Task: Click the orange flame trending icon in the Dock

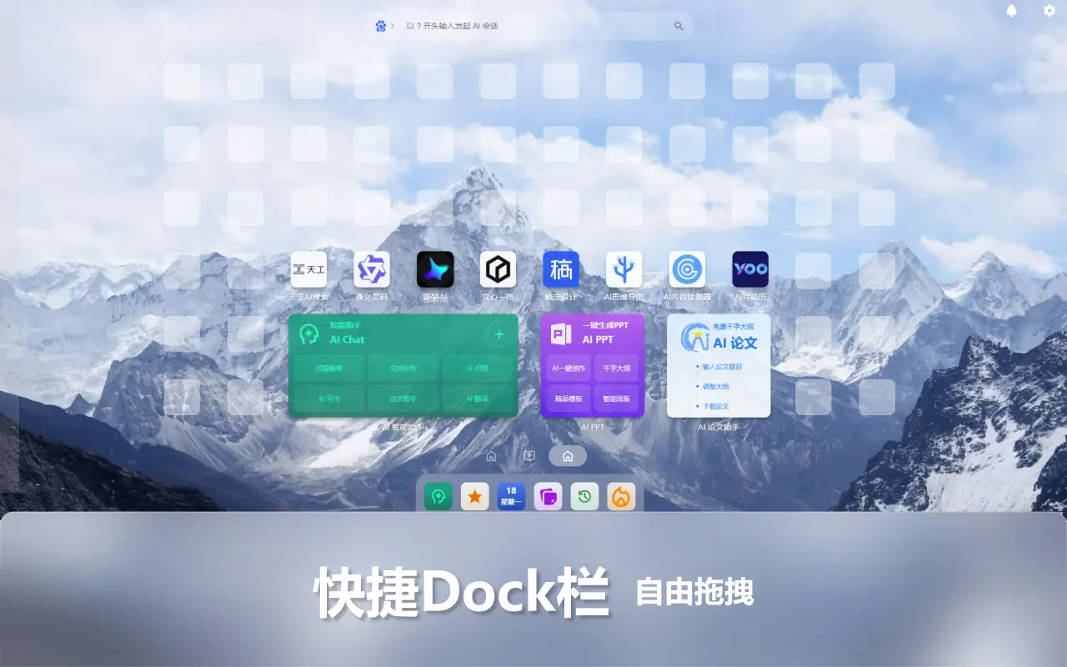Action: click(621, 496)
